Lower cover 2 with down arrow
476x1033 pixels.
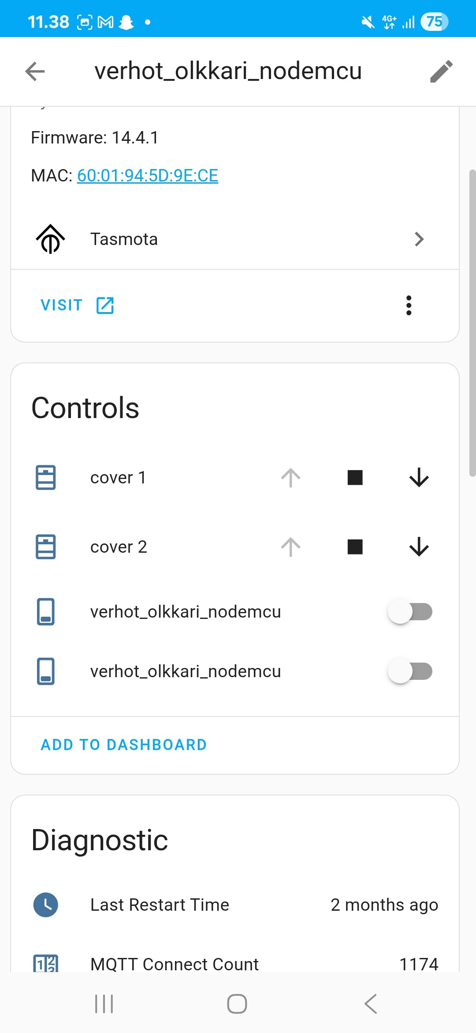click(419, 547)
